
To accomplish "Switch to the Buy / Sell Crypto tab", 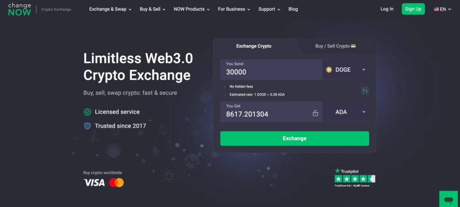I will click(x=336, y=46).
